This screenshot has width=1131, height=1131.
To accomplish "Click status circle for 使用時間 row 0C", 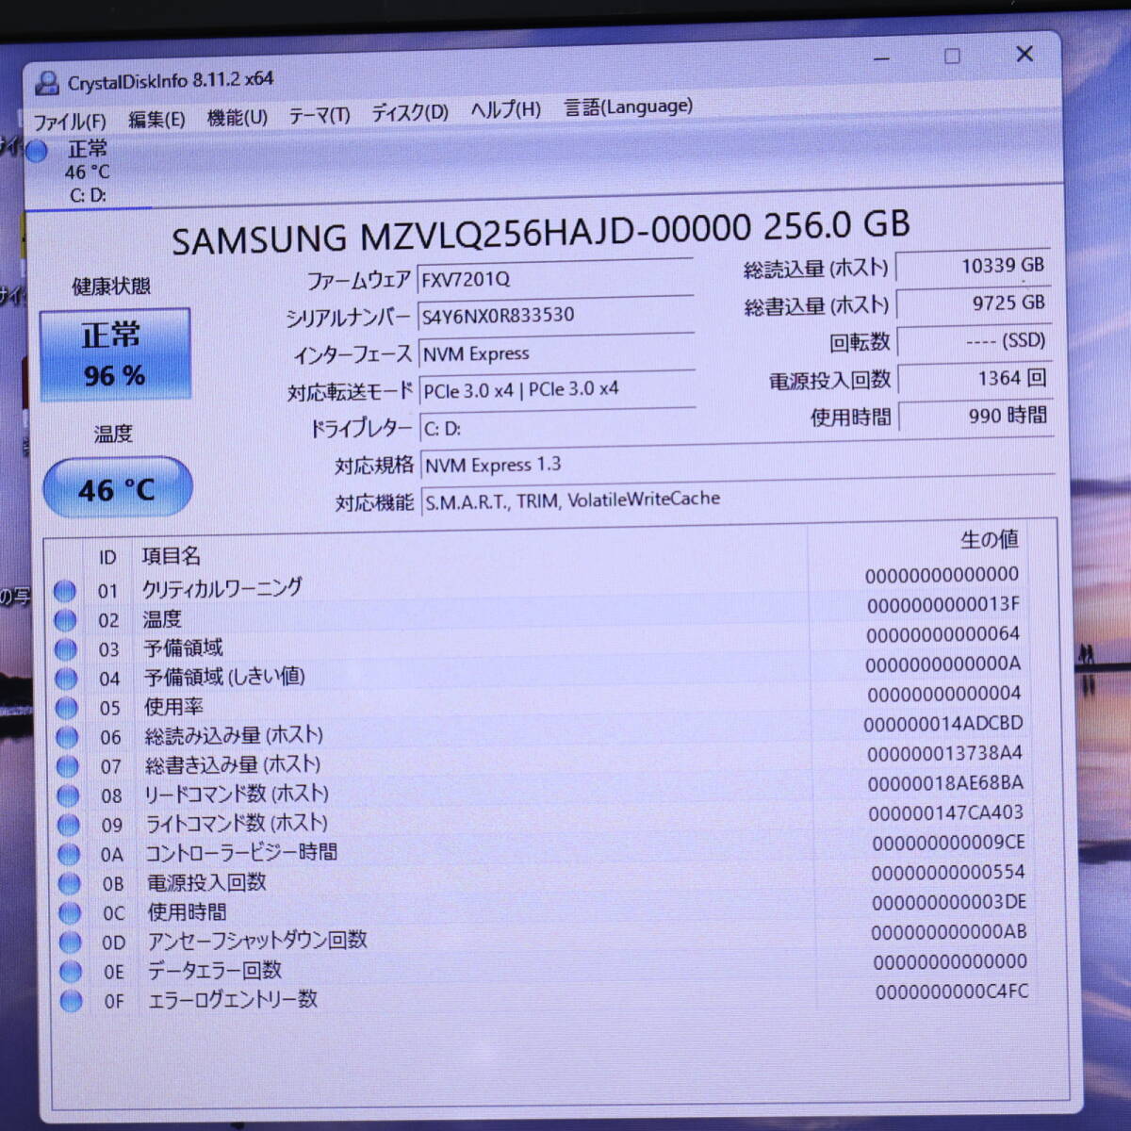I will pyautogui.click(x=70, y=912).
